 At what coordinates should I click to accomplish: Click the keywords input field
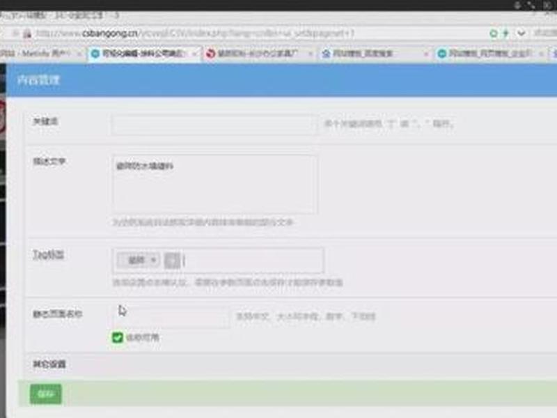point(214,125)
